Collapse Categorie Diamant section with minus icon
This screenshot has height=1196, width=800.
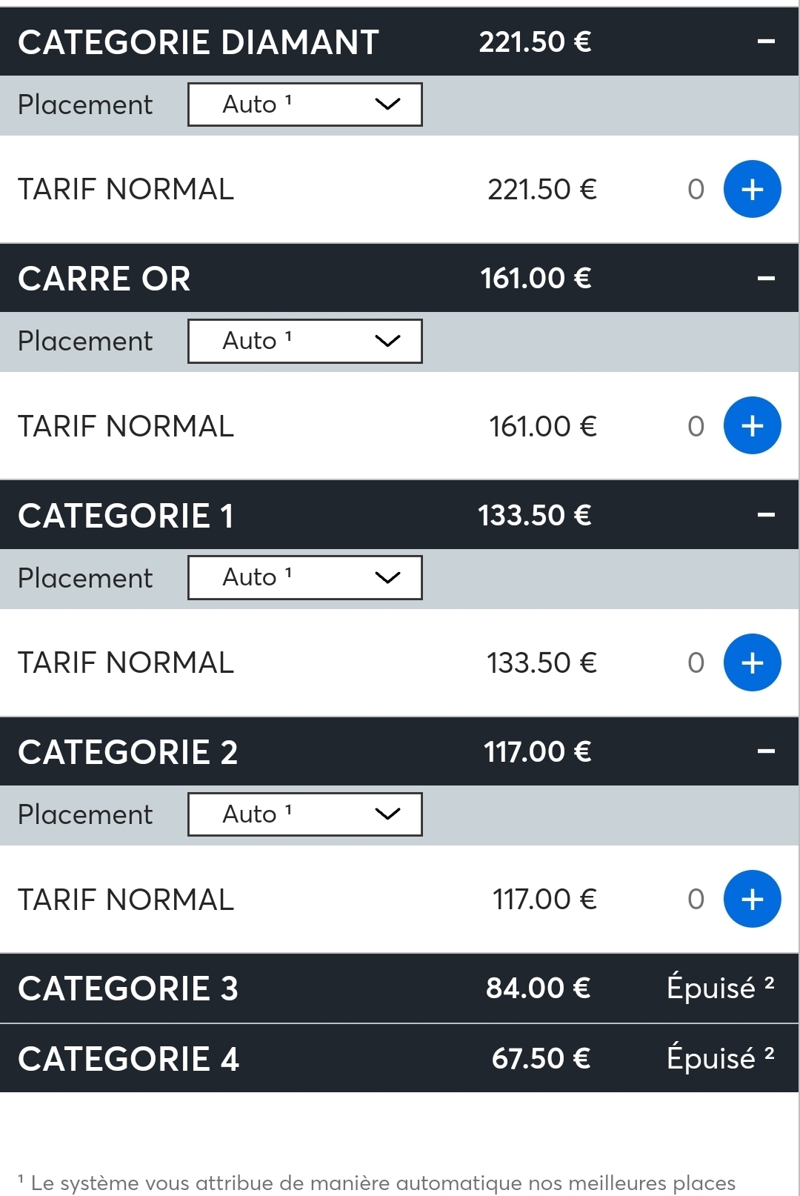point(766,41)
